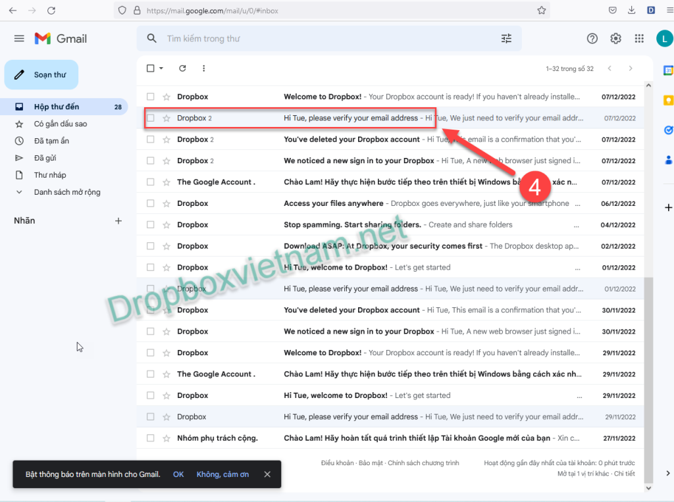Tick the select-all checkbox in toolbar
Screen dimensions: 674x502
[x=151, y=68]
